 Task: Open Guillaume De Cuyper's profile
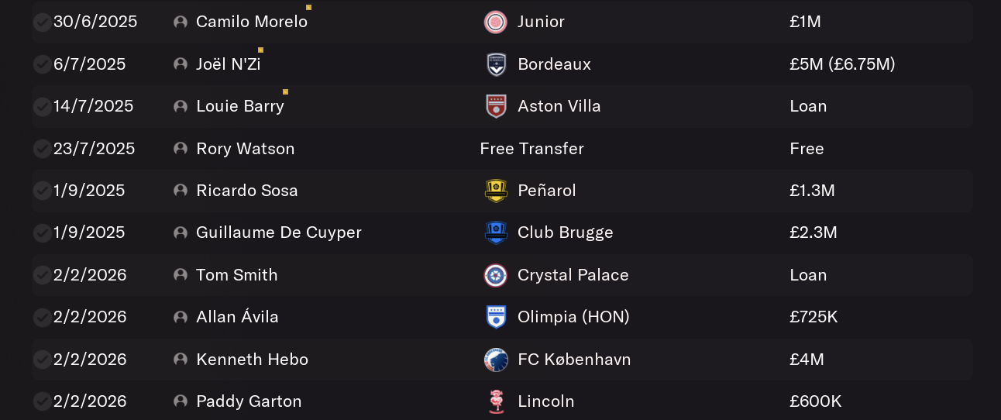(279, 232)
